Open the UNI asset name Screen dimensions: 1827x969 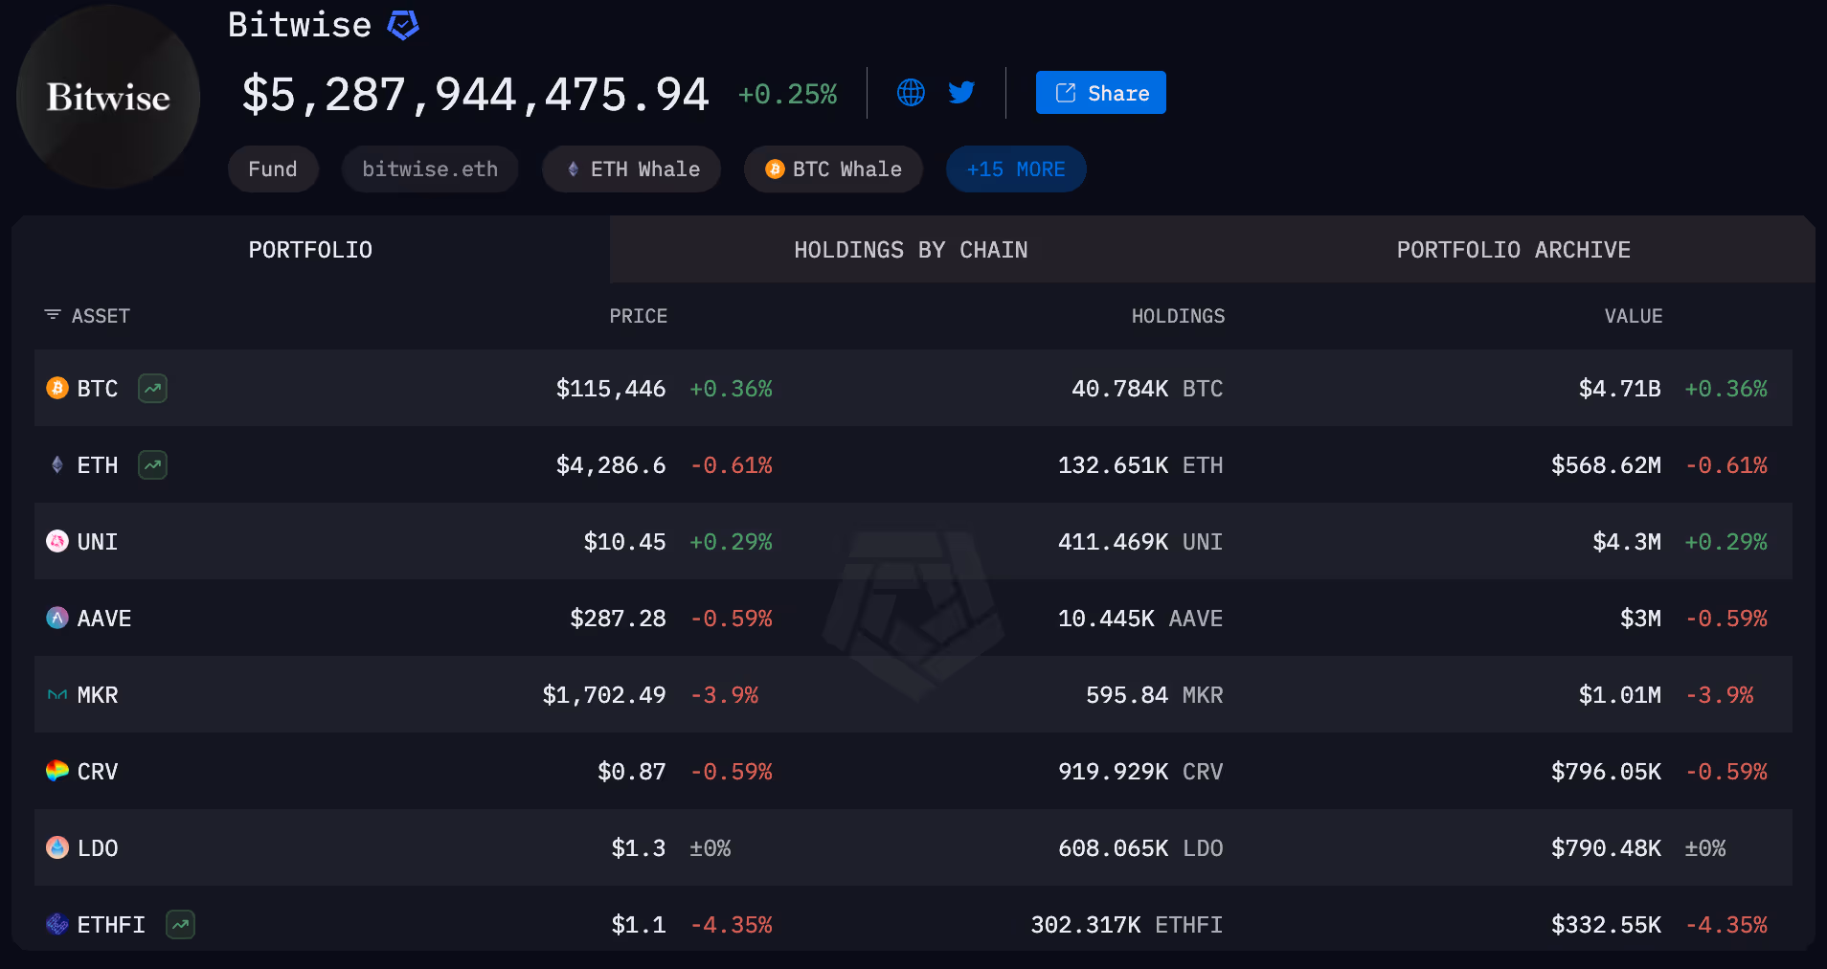(x=98, y=542)
